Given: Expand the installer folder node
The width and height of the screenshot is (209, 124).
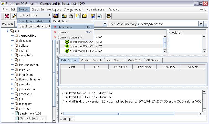Looking at the screenshot, I should (x=12, y=70).
